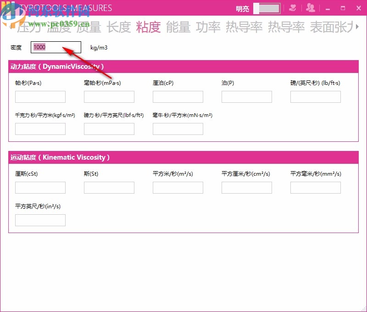The width and height of the screenshot is (367, 312).
Task: Click the heart-in-hand donate icon
Action: tap(292, 8)
